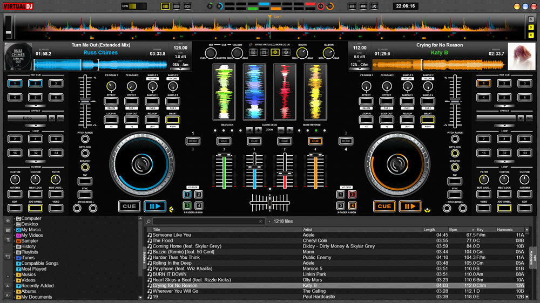540x303 pixels.
Task: Trigger orange hot cue 1 on right deck
Action: 483,83
